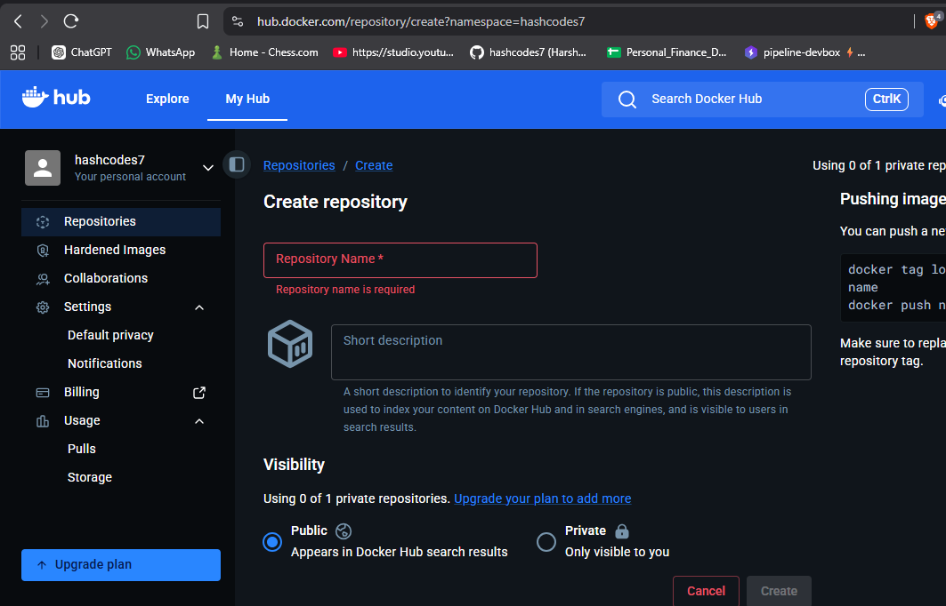The width and height of the screenshot is (946, 606).
Task: Focus the Short description text box
Action: [x=570, y=353]
